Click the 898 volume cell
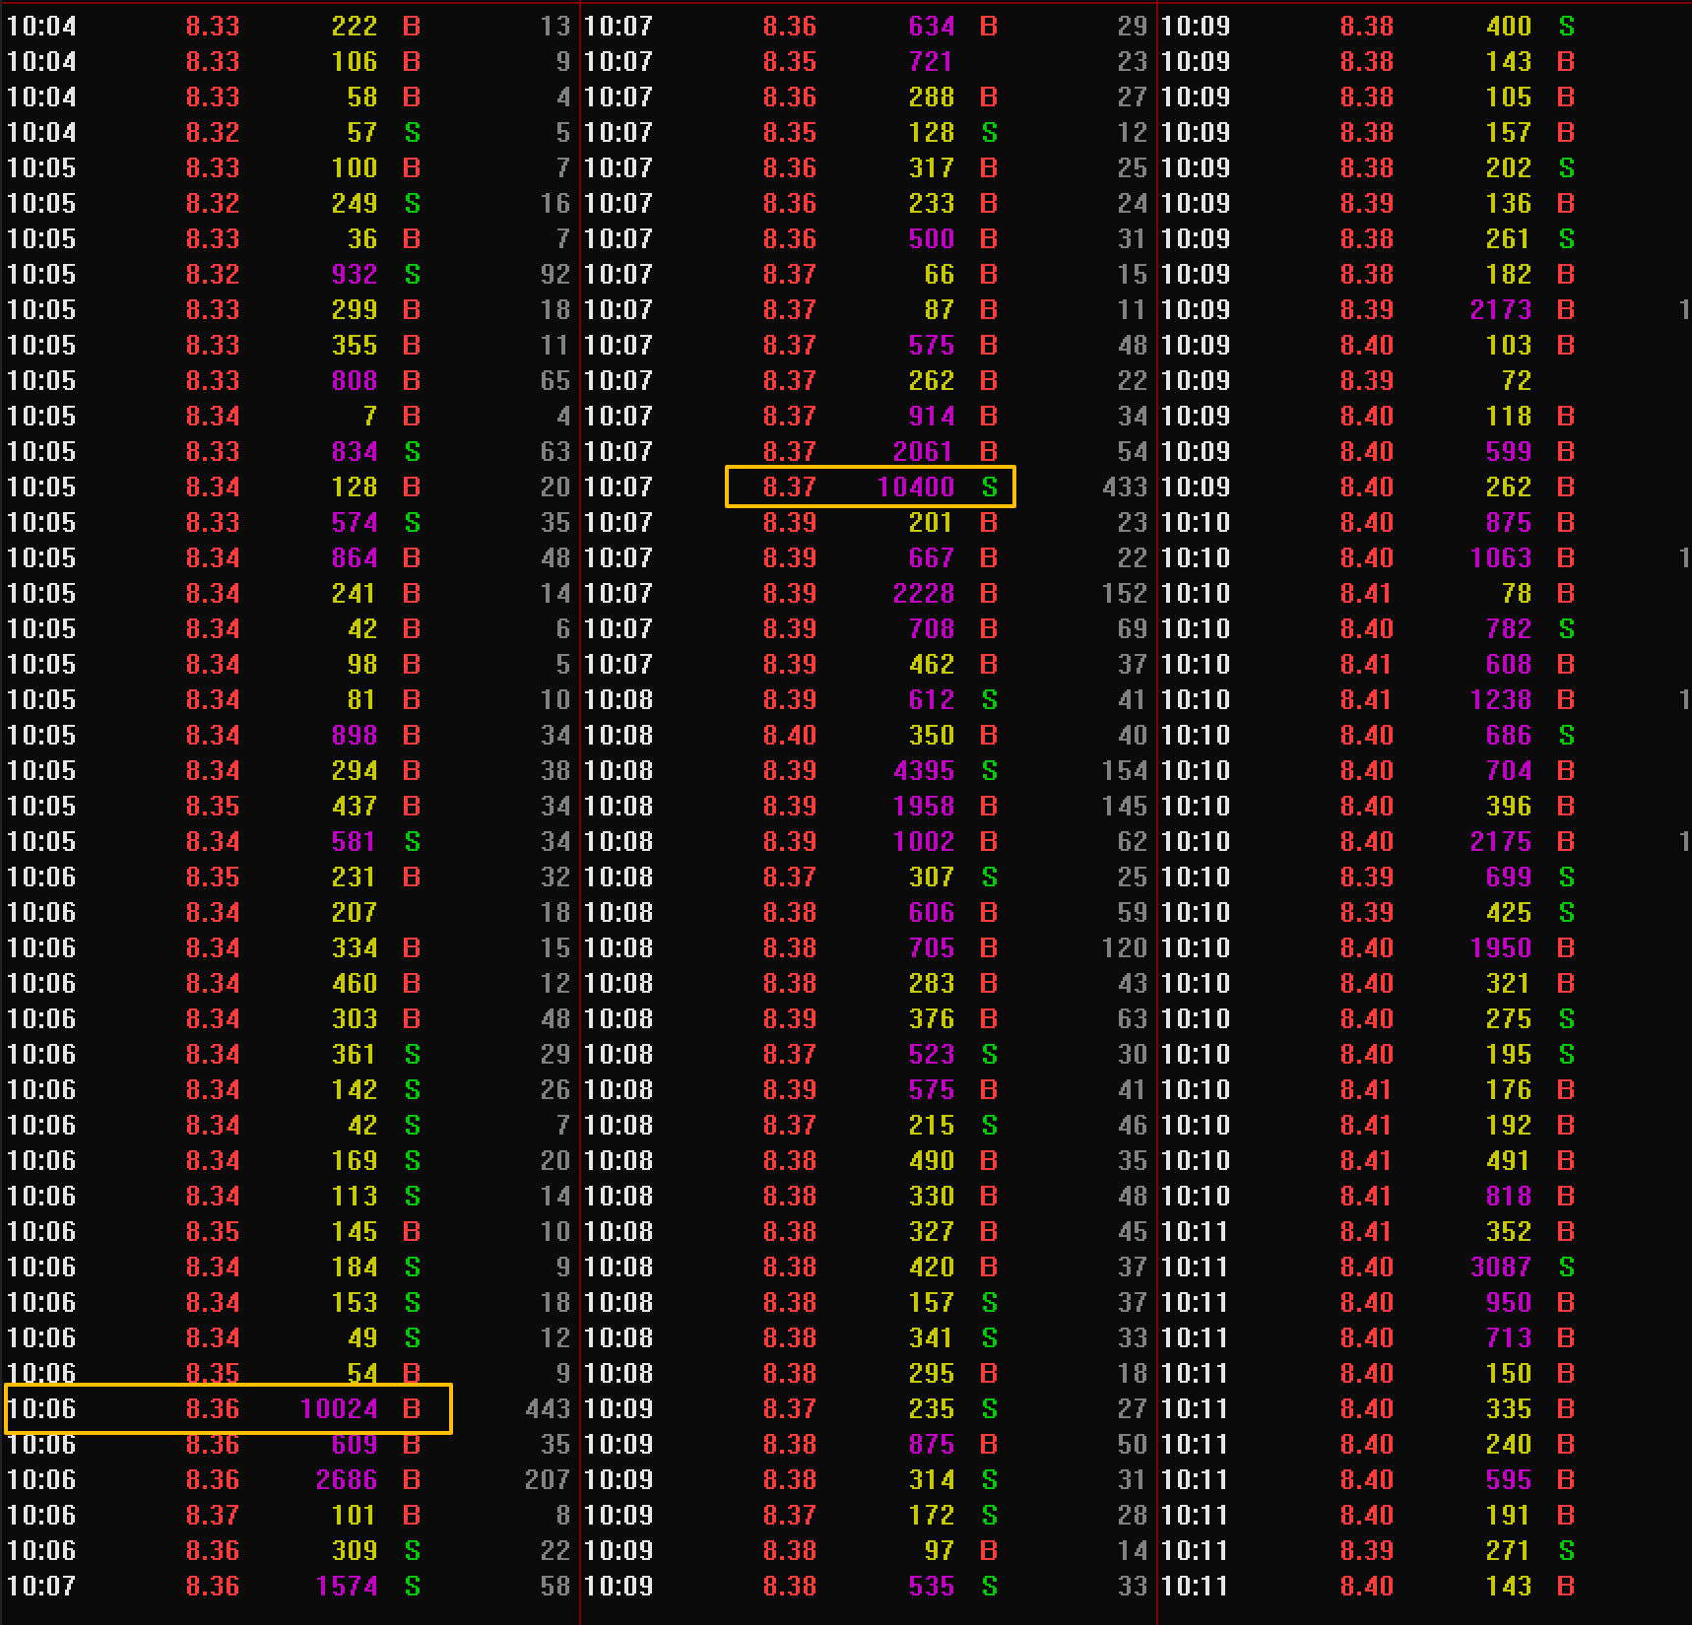This screenshot has width=1692, height=1625. tap(355, 735)
